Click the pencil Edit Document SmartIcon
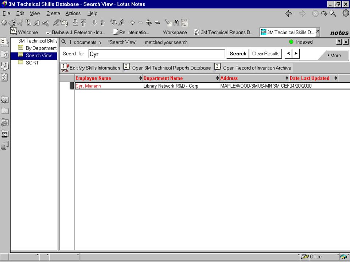Viewport: 350px width, 262px height. click(56, 23)
